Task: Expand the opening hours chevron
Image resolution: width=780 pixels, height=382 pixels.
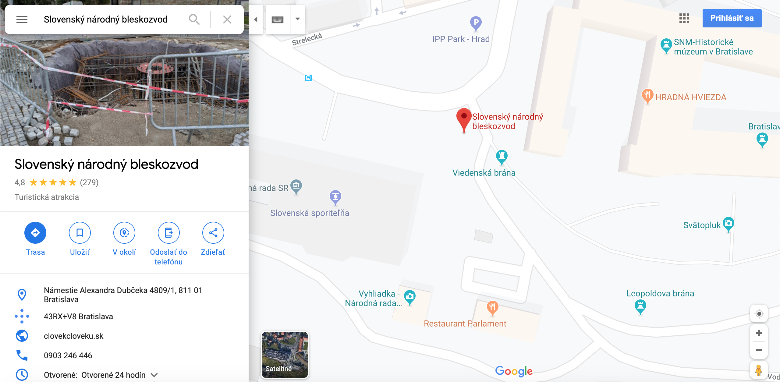Action: 154,375
